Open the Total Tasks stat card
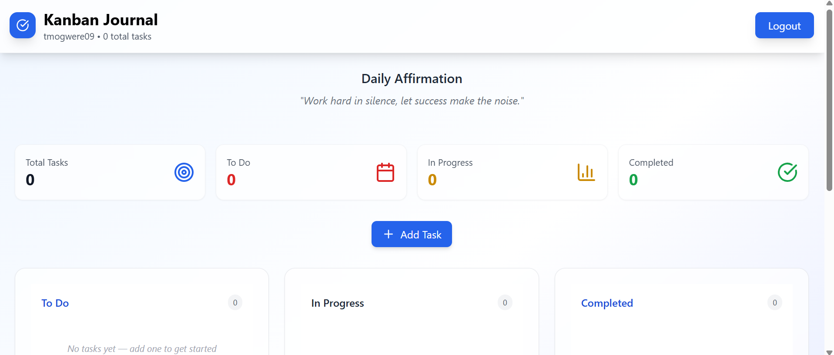The width and height of the screenshot is (834, 355). click(110, 172)
